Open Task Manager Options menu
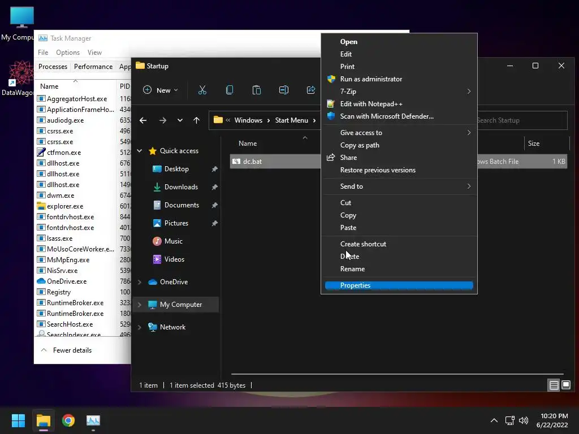 [x=68, y=53]
